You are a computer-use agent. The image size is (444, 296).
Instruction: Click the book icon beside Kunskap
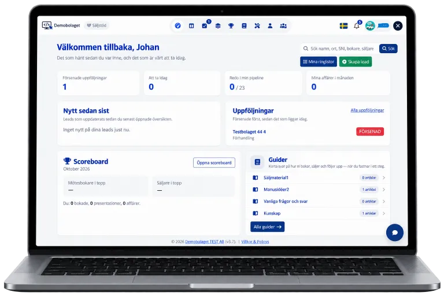tap(256, 213)
